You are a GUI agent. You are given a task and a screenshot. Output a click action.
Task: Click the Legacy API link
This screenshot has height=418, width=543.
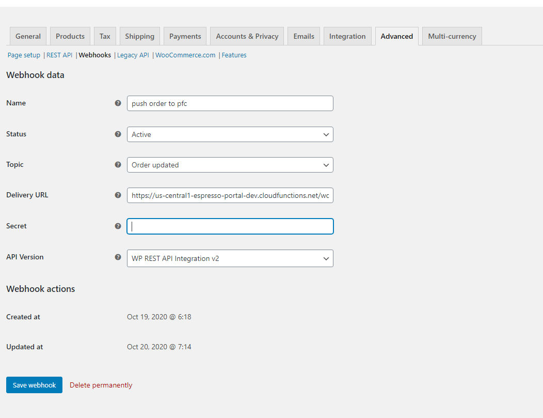[133, 55]
